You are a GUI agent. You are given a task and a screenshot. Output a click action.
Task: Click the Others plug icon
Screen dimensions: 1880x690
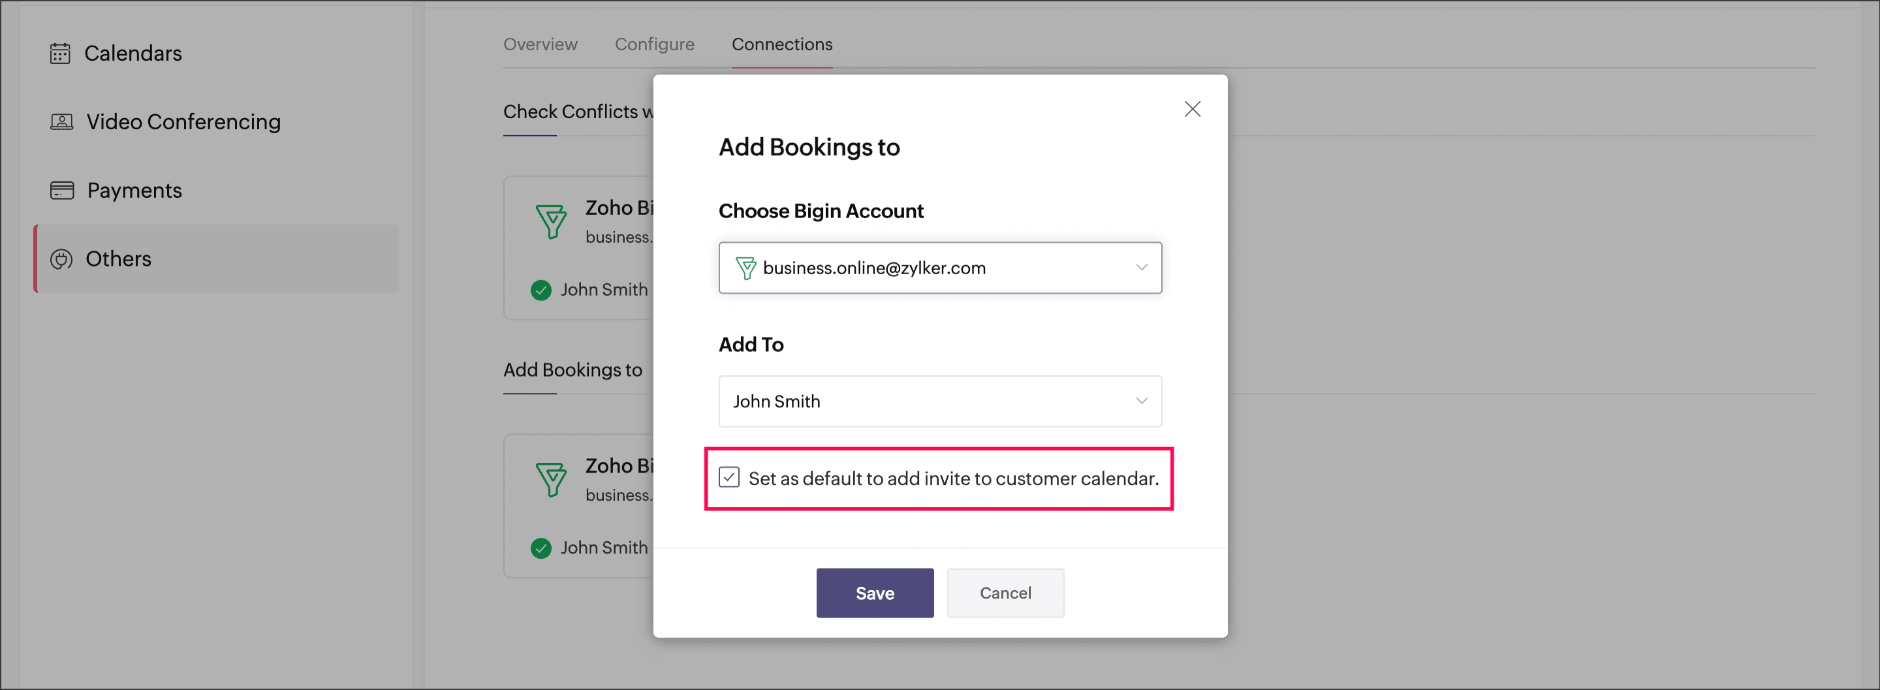61,259
